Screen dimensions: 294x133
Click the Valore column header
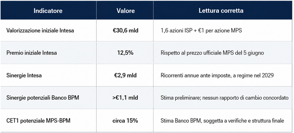125,11
